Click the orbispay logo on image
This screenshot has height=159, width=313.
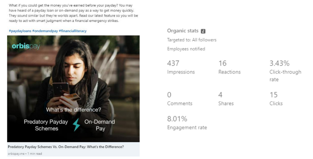pos(26,46)
